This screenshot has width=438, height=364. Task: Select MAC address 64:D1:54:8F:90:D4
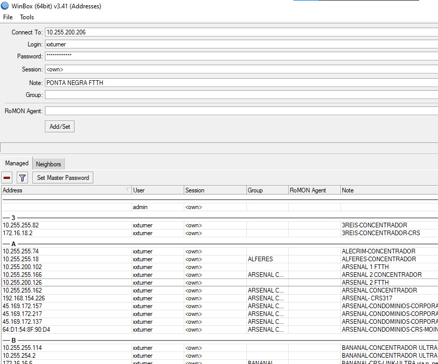(x=26, y=330)
